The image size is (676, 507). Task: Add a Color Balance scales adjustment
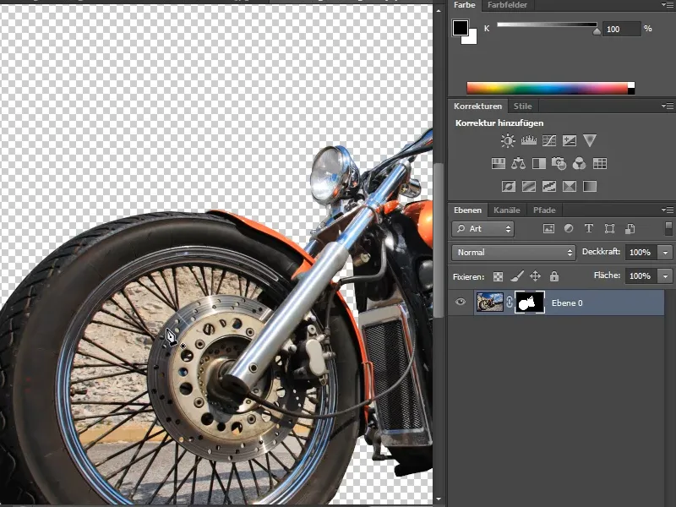518,163
